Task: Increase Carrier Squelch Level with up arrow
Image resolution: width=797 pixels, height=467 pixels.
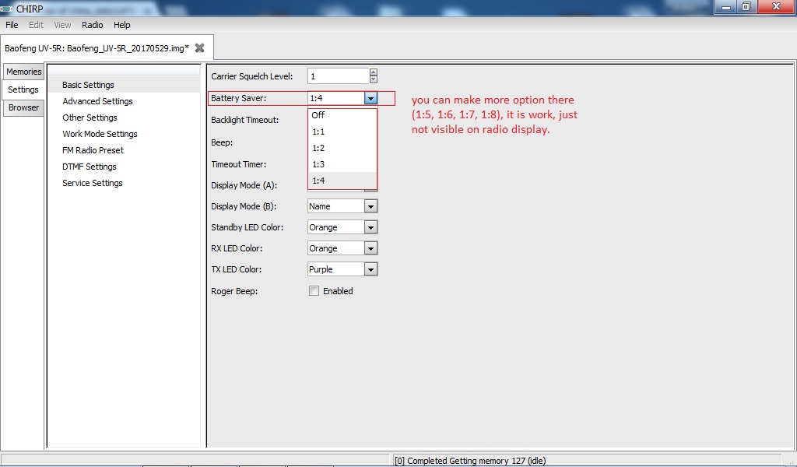Action: [374, 72]
